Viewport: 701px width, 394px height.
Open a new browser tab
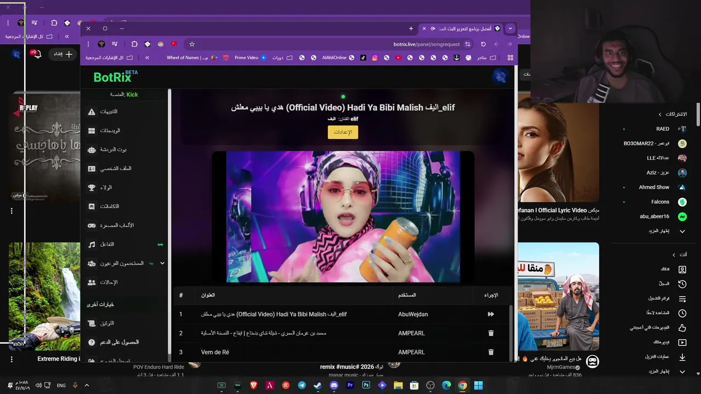click(411, 28)
